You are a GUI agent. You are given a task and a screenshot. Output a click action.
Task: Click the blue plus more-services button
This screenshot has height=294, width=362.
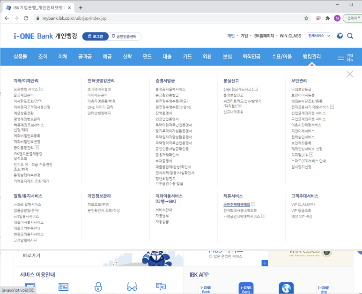265,263
